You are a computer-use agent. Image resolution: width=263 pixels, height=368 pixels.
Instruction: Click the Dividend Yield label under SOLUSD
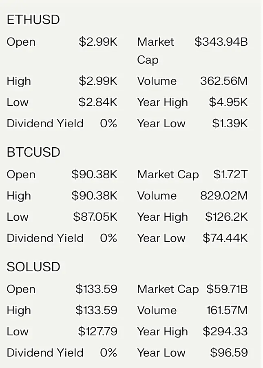point(45,352)
